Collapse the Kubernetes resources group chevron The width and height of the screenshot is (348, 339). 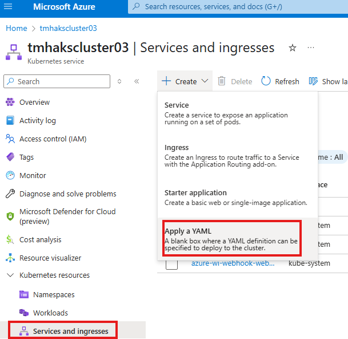pos(10,275)
